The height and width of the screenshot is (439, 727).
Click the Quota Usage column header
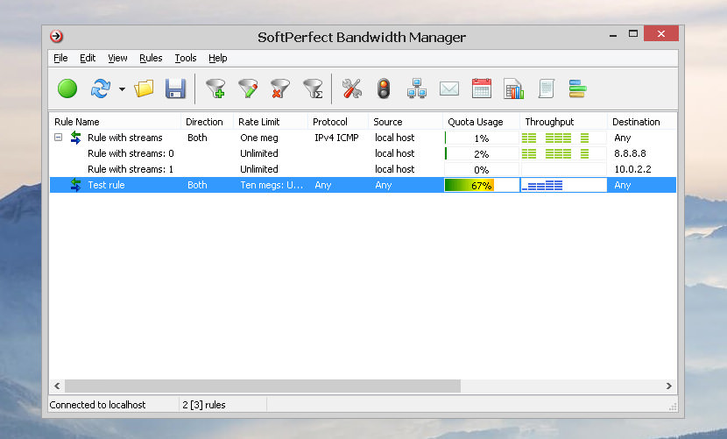(x=481, y=122)
